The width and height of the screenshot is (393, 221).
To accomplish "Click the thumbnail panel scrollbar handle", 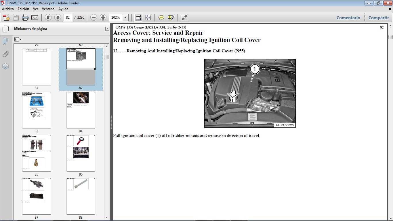I will tap(106, 57).
